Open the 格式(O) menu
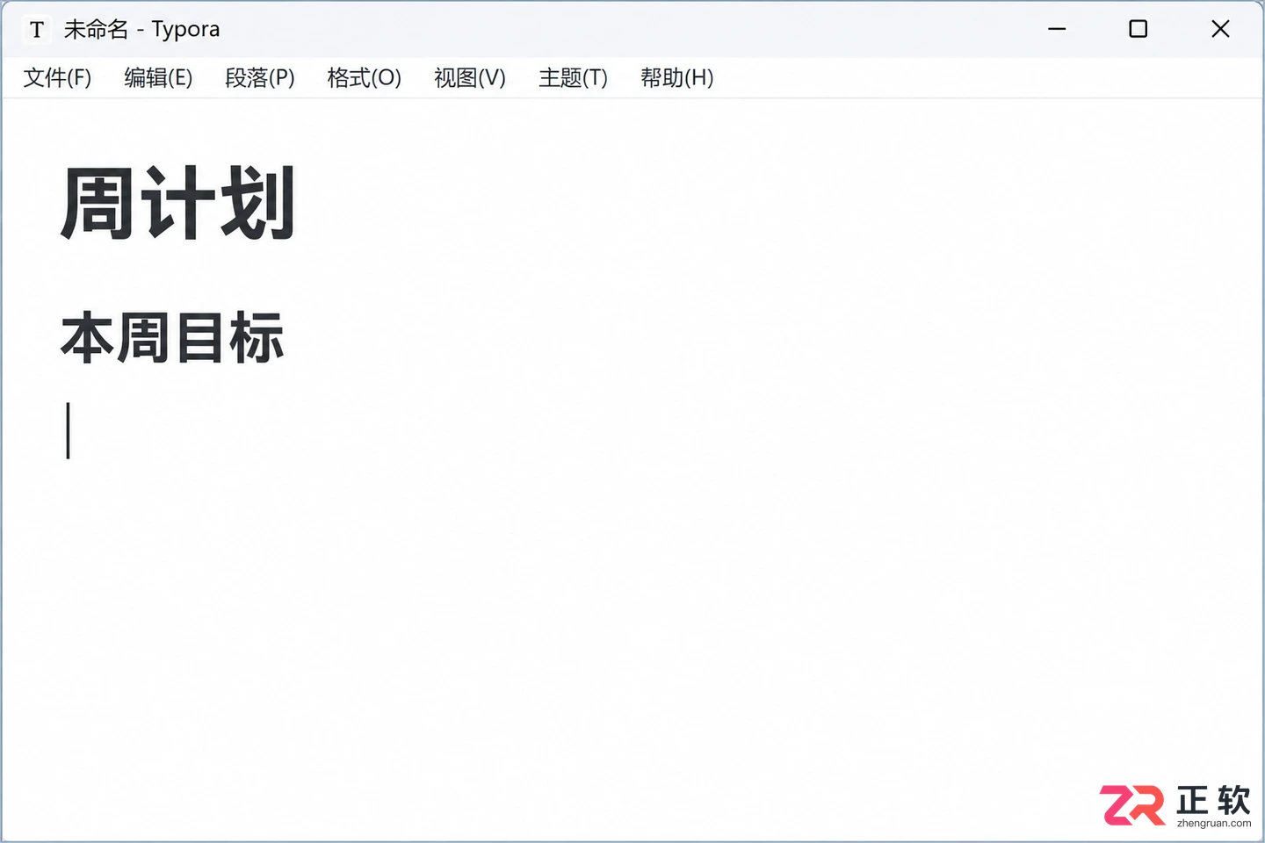The image size is (1265, 843). pyautogui.click(x=364, y=78)
